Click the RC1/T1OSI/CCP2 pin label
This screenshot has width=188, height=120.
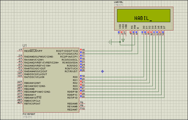[x=68, y=54]
